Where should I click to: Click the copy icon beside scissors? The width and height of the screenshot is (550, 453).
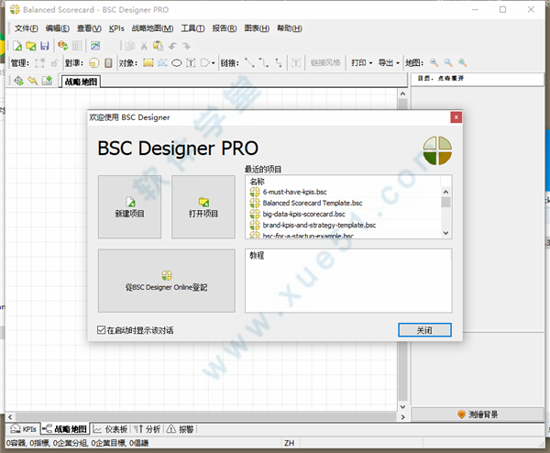point(130,46)
